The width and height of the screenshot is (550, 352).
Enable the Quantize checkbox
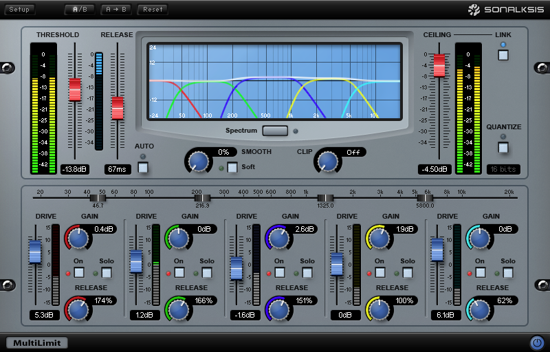tap(503, 147)
